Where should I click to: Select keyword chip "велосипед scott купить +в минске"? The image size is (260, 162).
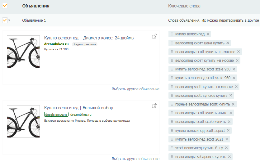[204, 87]
